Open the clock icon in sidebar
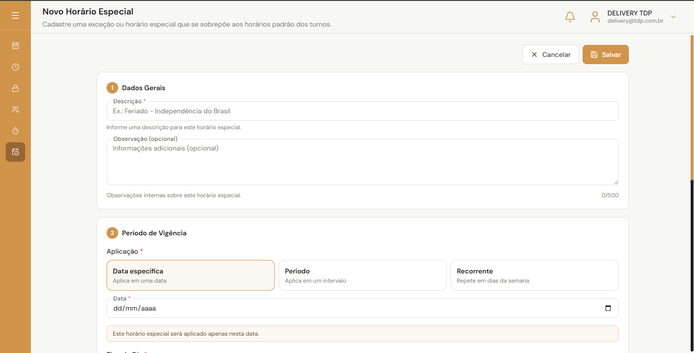This screenshot has width=694, height=353. tap(15, 67)
